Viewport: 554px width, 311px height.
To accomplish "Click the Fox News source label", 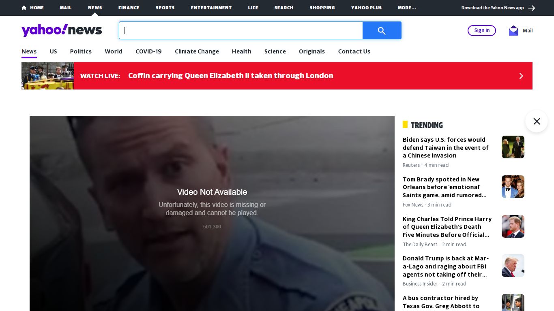I will click(413, 205).
